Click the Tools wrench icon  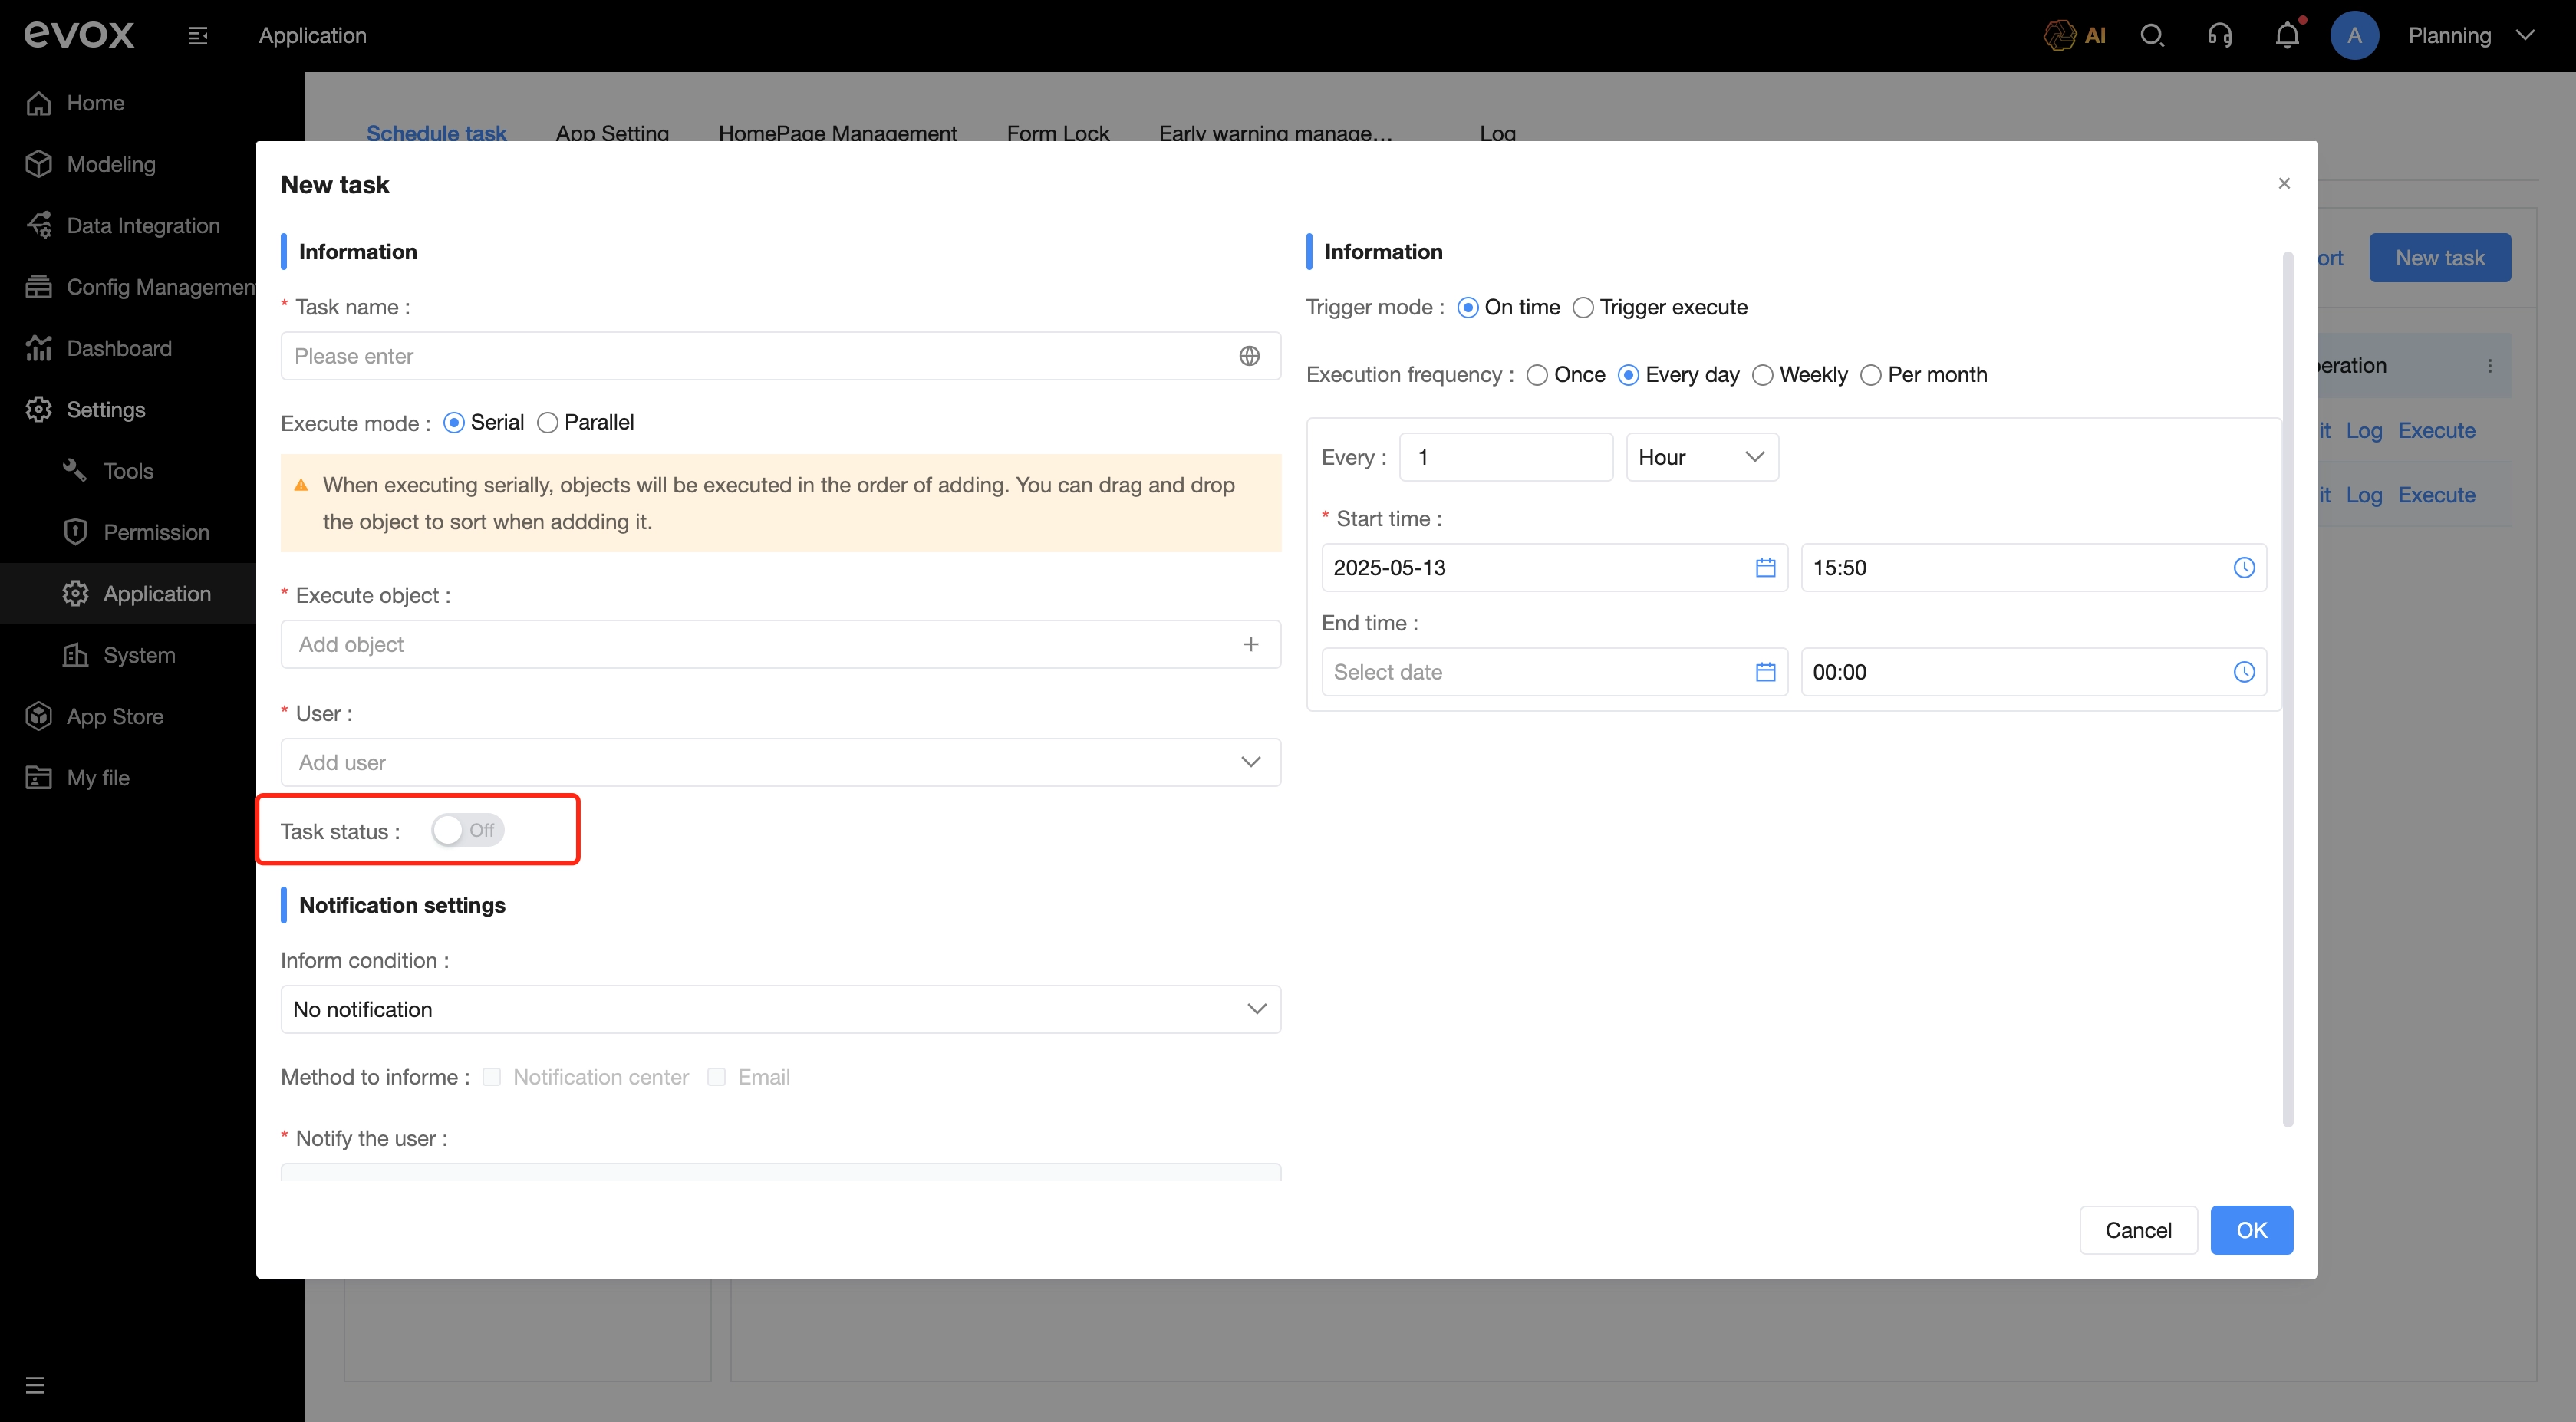pos(75,470)
